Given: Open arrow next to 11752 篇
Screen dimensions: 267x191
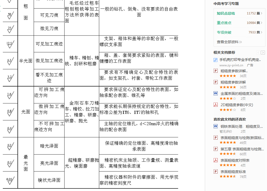Looking at the screenshot, I should [261, 13].
